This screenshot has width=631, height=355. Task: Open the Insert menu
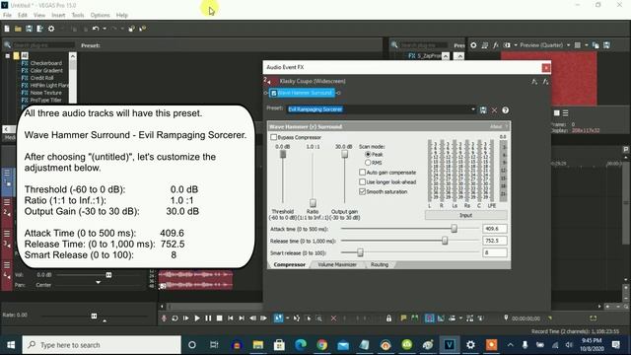(x=58, y=15)
